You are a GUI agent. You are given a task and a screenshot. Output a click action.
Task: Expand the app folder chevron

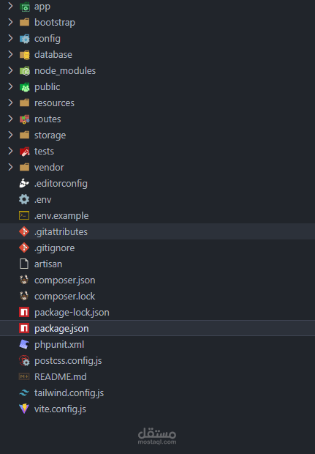click(x=10, y=6)
